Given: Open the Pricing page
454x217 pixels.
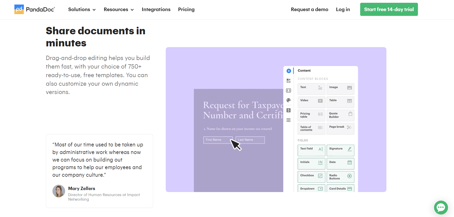Looking at the screenshot, I should click(186, 9).
